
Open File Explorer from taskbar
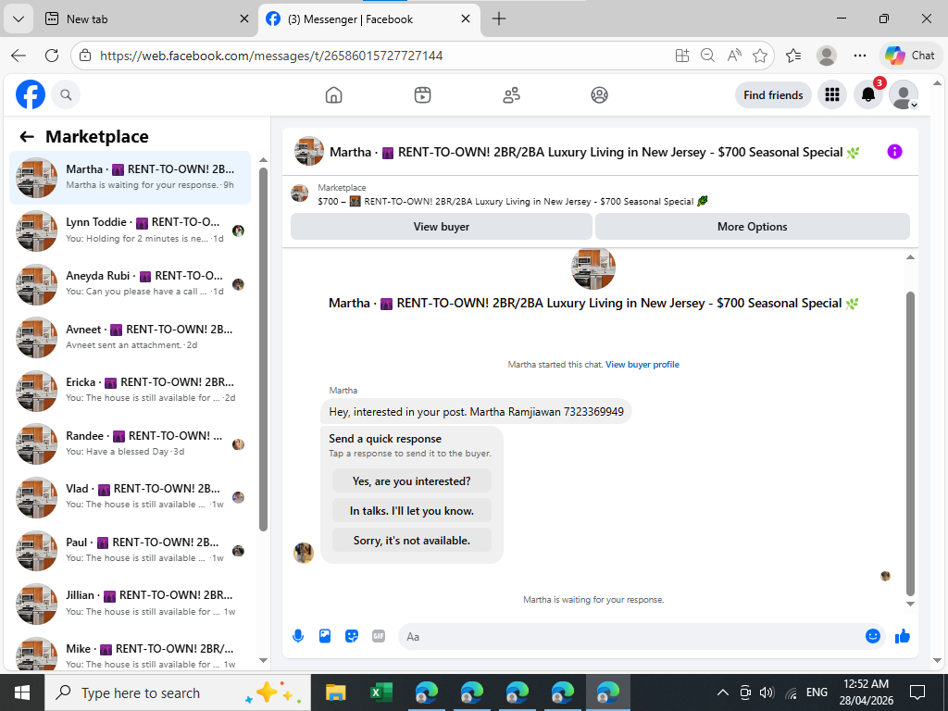[x=335, y=692]
